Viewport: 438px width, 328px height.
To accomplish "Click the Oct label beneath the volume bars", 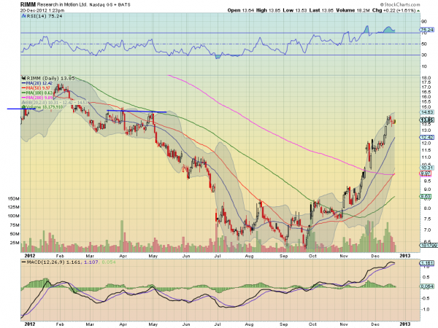I will (x=312, y=256).
